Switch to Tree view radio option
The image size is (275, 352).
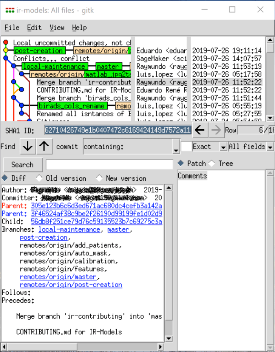(x=212, y=163)
